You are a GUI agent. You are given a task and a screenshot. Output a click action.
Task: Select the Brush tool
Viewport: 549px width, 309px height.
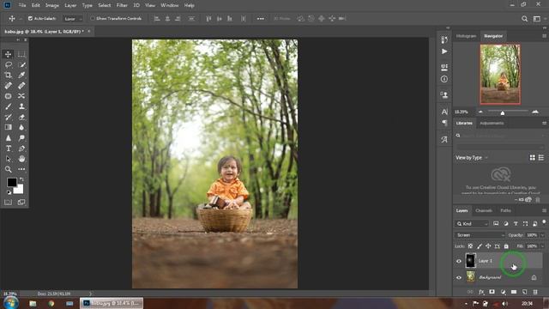(x=8, y=106)
